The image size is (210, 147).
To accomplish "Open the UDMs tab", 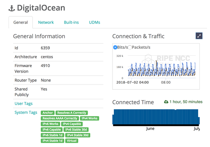I will [94, 22].
